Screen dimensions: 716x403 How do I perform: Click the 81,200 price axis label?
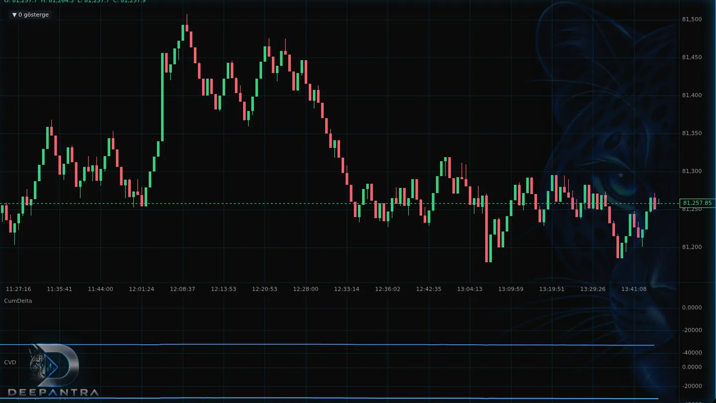(692, 247)
